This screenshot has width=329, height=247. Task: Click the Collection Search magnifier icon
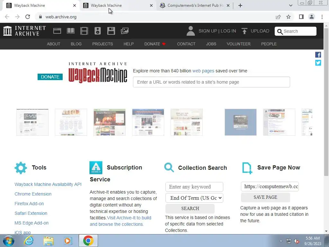169,168
